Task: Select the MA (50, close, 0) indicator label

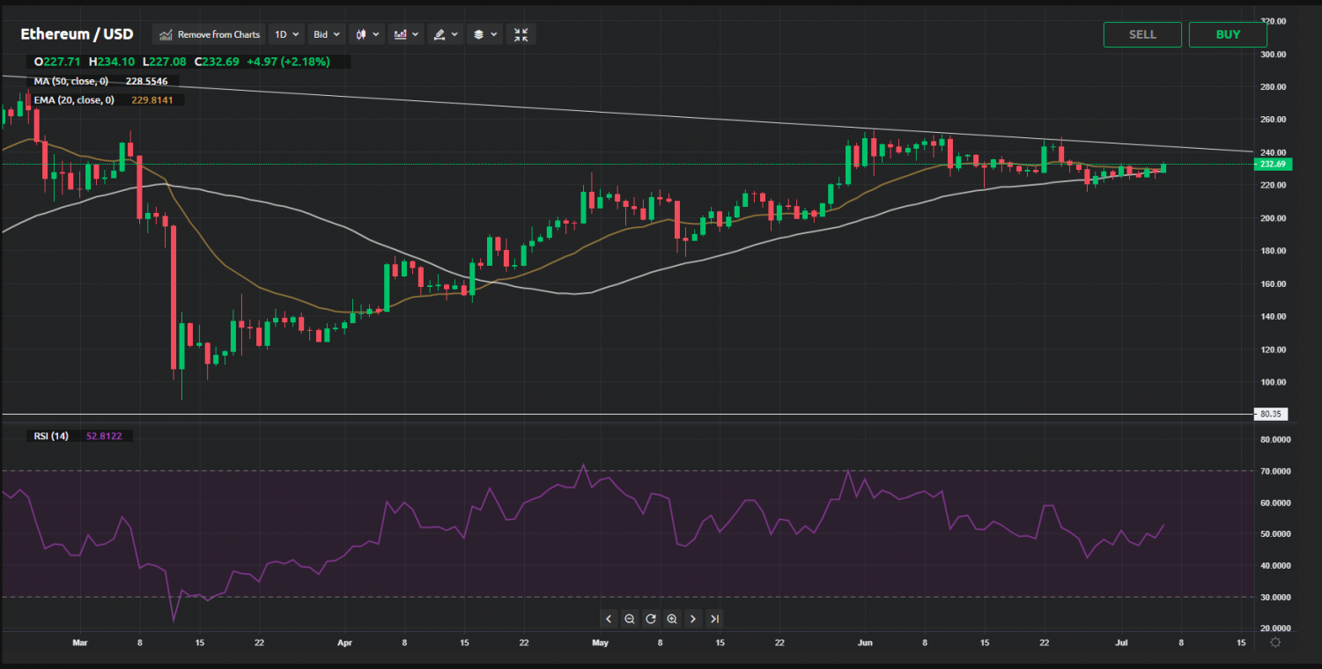Action: [71, 81]
